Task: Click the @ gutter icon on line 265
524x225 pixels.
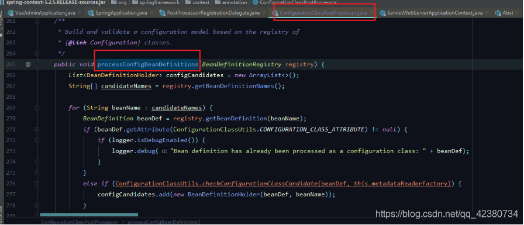Action: 28,64
